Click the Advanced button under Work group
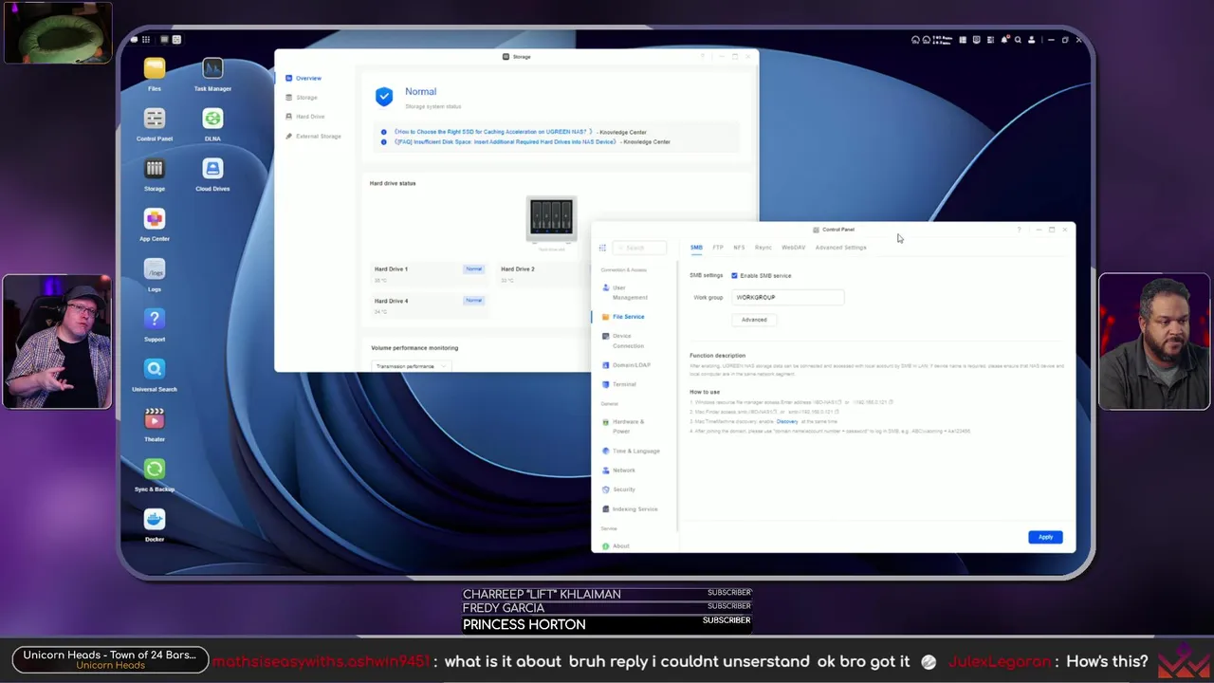The width and height of the screenshot is (1214, 683). click(754, 320)
